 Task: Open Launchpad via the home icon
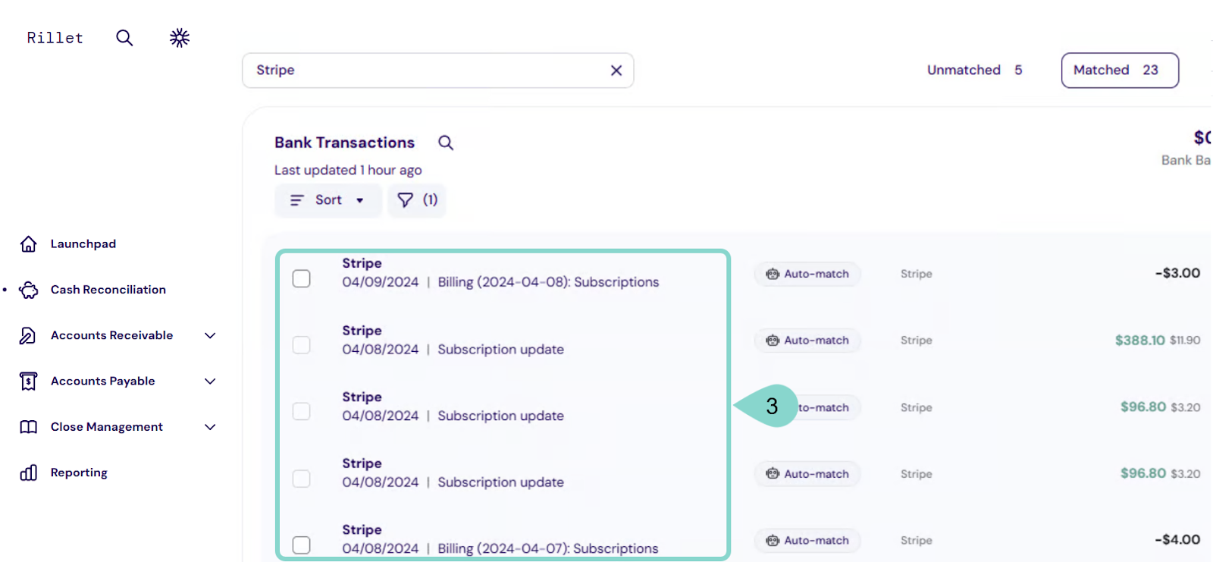click(29, 244)
